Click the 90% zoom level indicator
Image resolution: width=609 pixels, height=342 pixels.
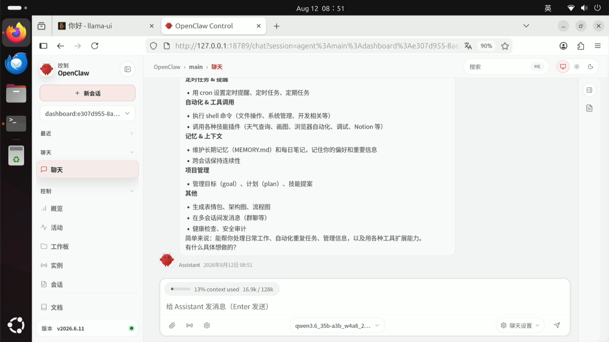486,46
